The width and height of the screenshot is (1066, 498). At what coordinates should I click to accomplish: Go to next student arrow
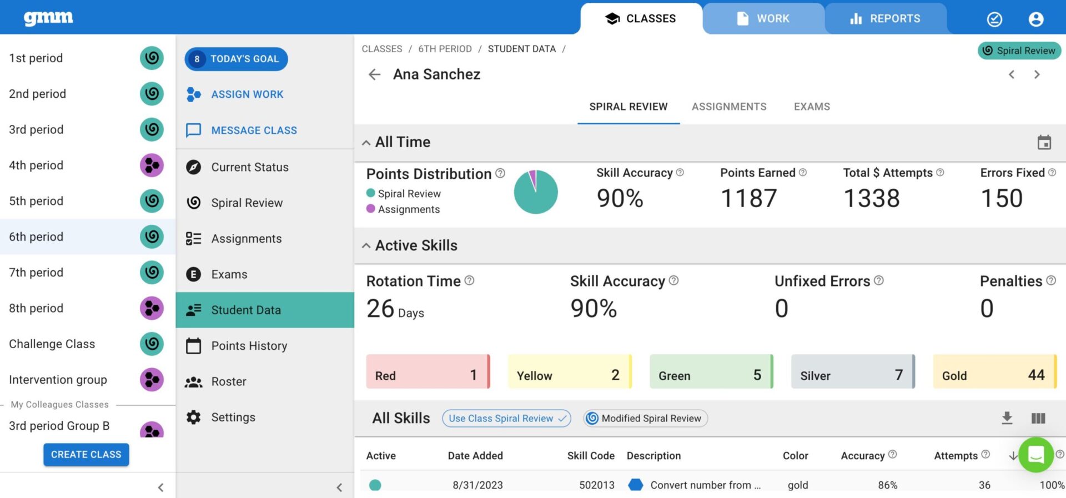[1037, 74]
